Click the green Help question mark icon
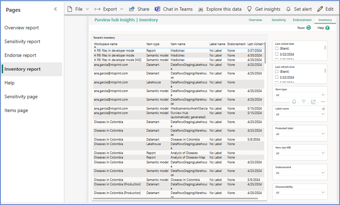Screen dimensions: 340x205 327,28
